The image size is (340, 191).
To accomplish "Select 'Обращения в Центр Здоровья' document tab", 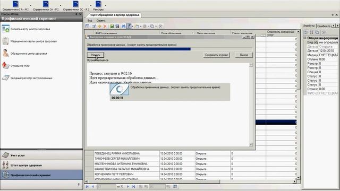I will (115, 15).
